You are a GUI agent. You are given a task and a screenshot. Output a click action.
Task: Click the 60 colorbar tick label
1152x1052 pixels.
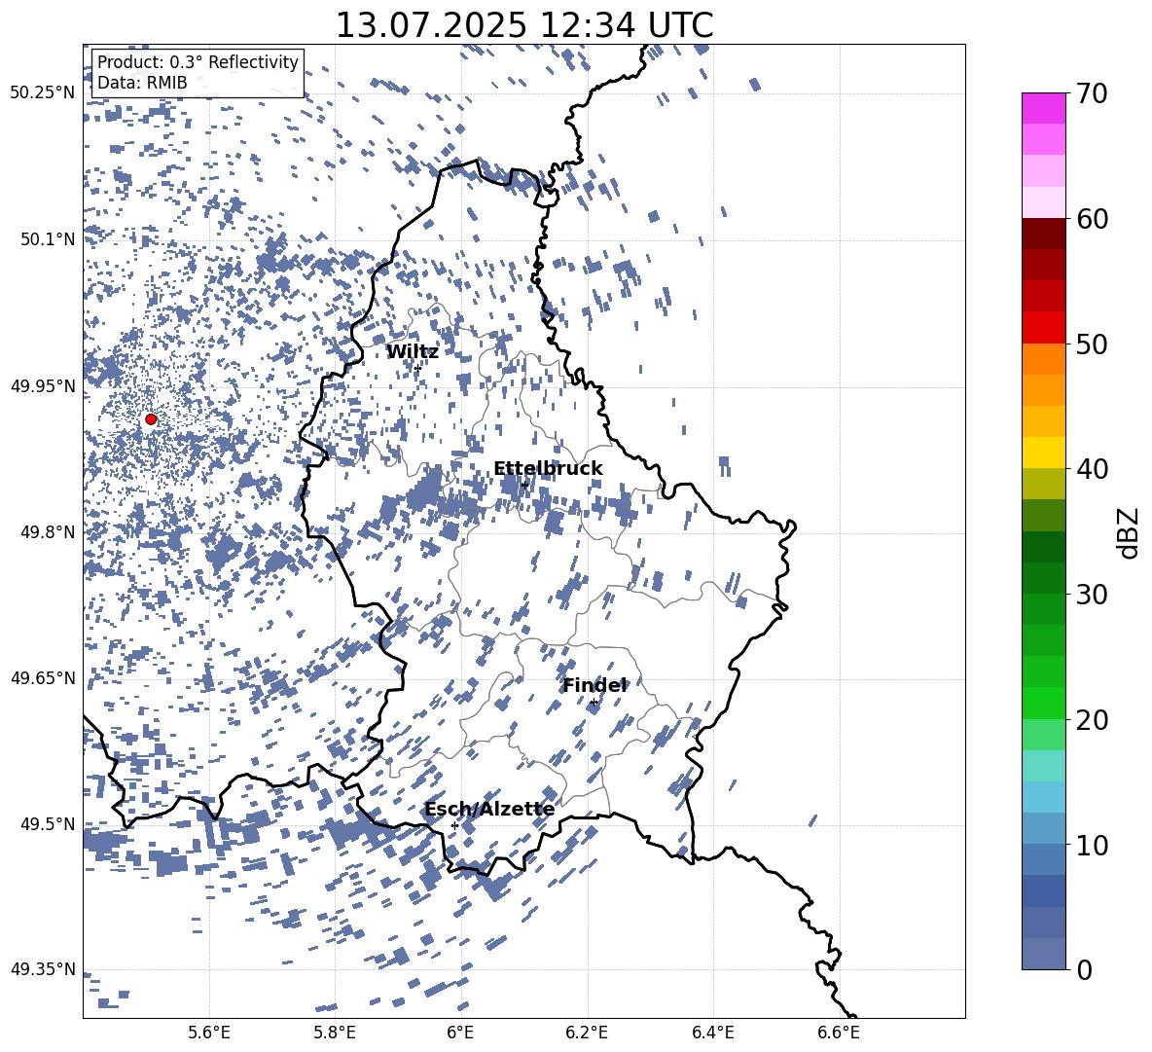(x=1092, y=219)
